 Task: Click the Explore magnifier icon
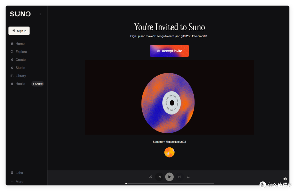12,52
